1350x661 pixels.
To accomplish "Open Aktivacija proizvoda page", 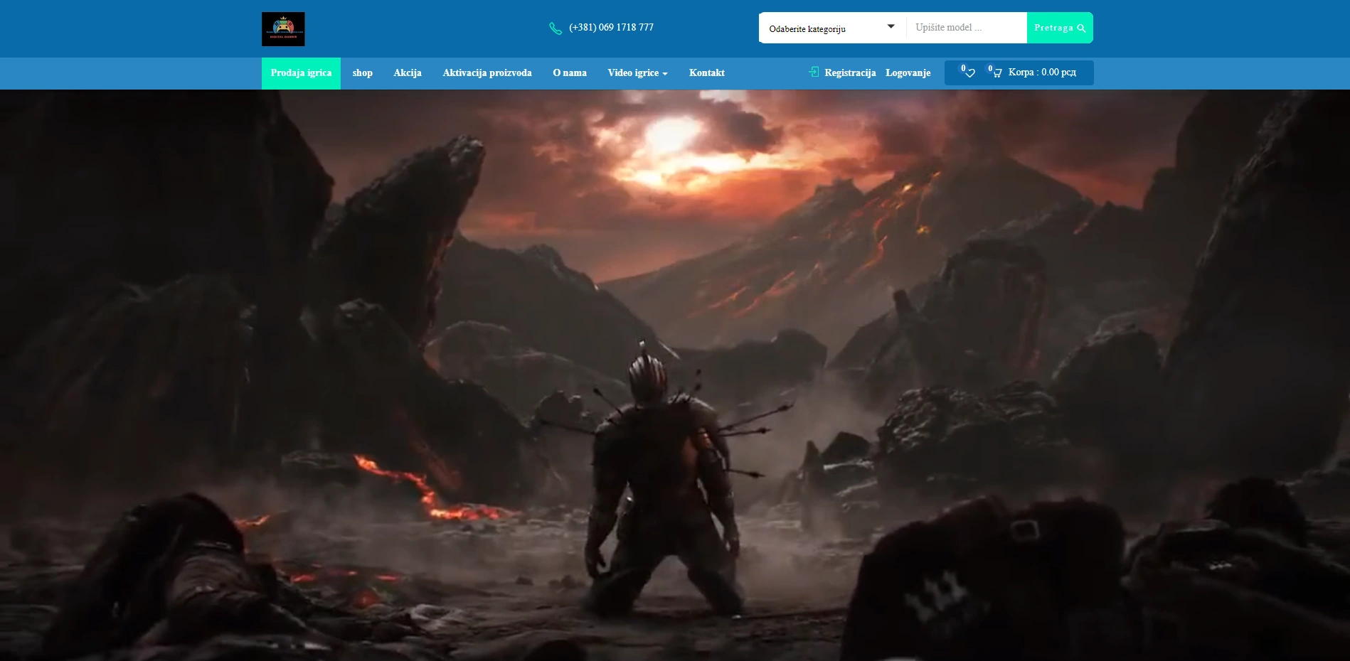I will [x=487, y=73].
